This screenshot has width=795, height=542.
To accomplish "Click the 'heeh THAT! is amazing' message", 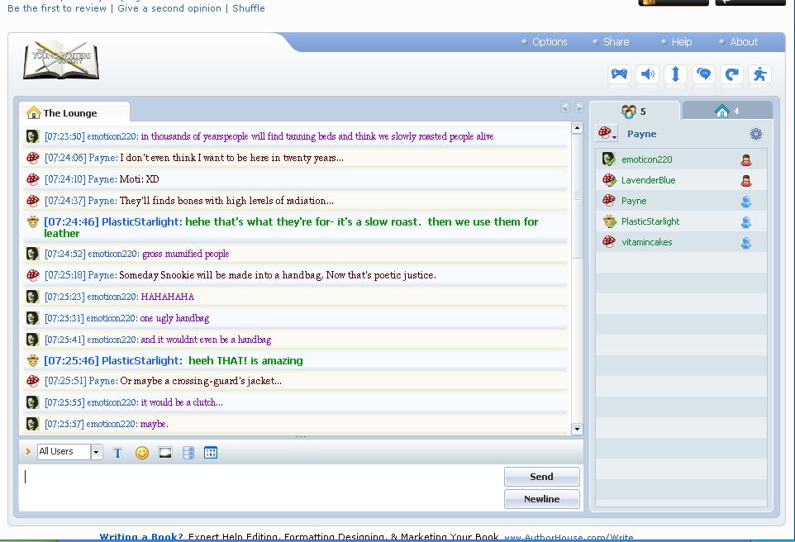I will point(245,360).
